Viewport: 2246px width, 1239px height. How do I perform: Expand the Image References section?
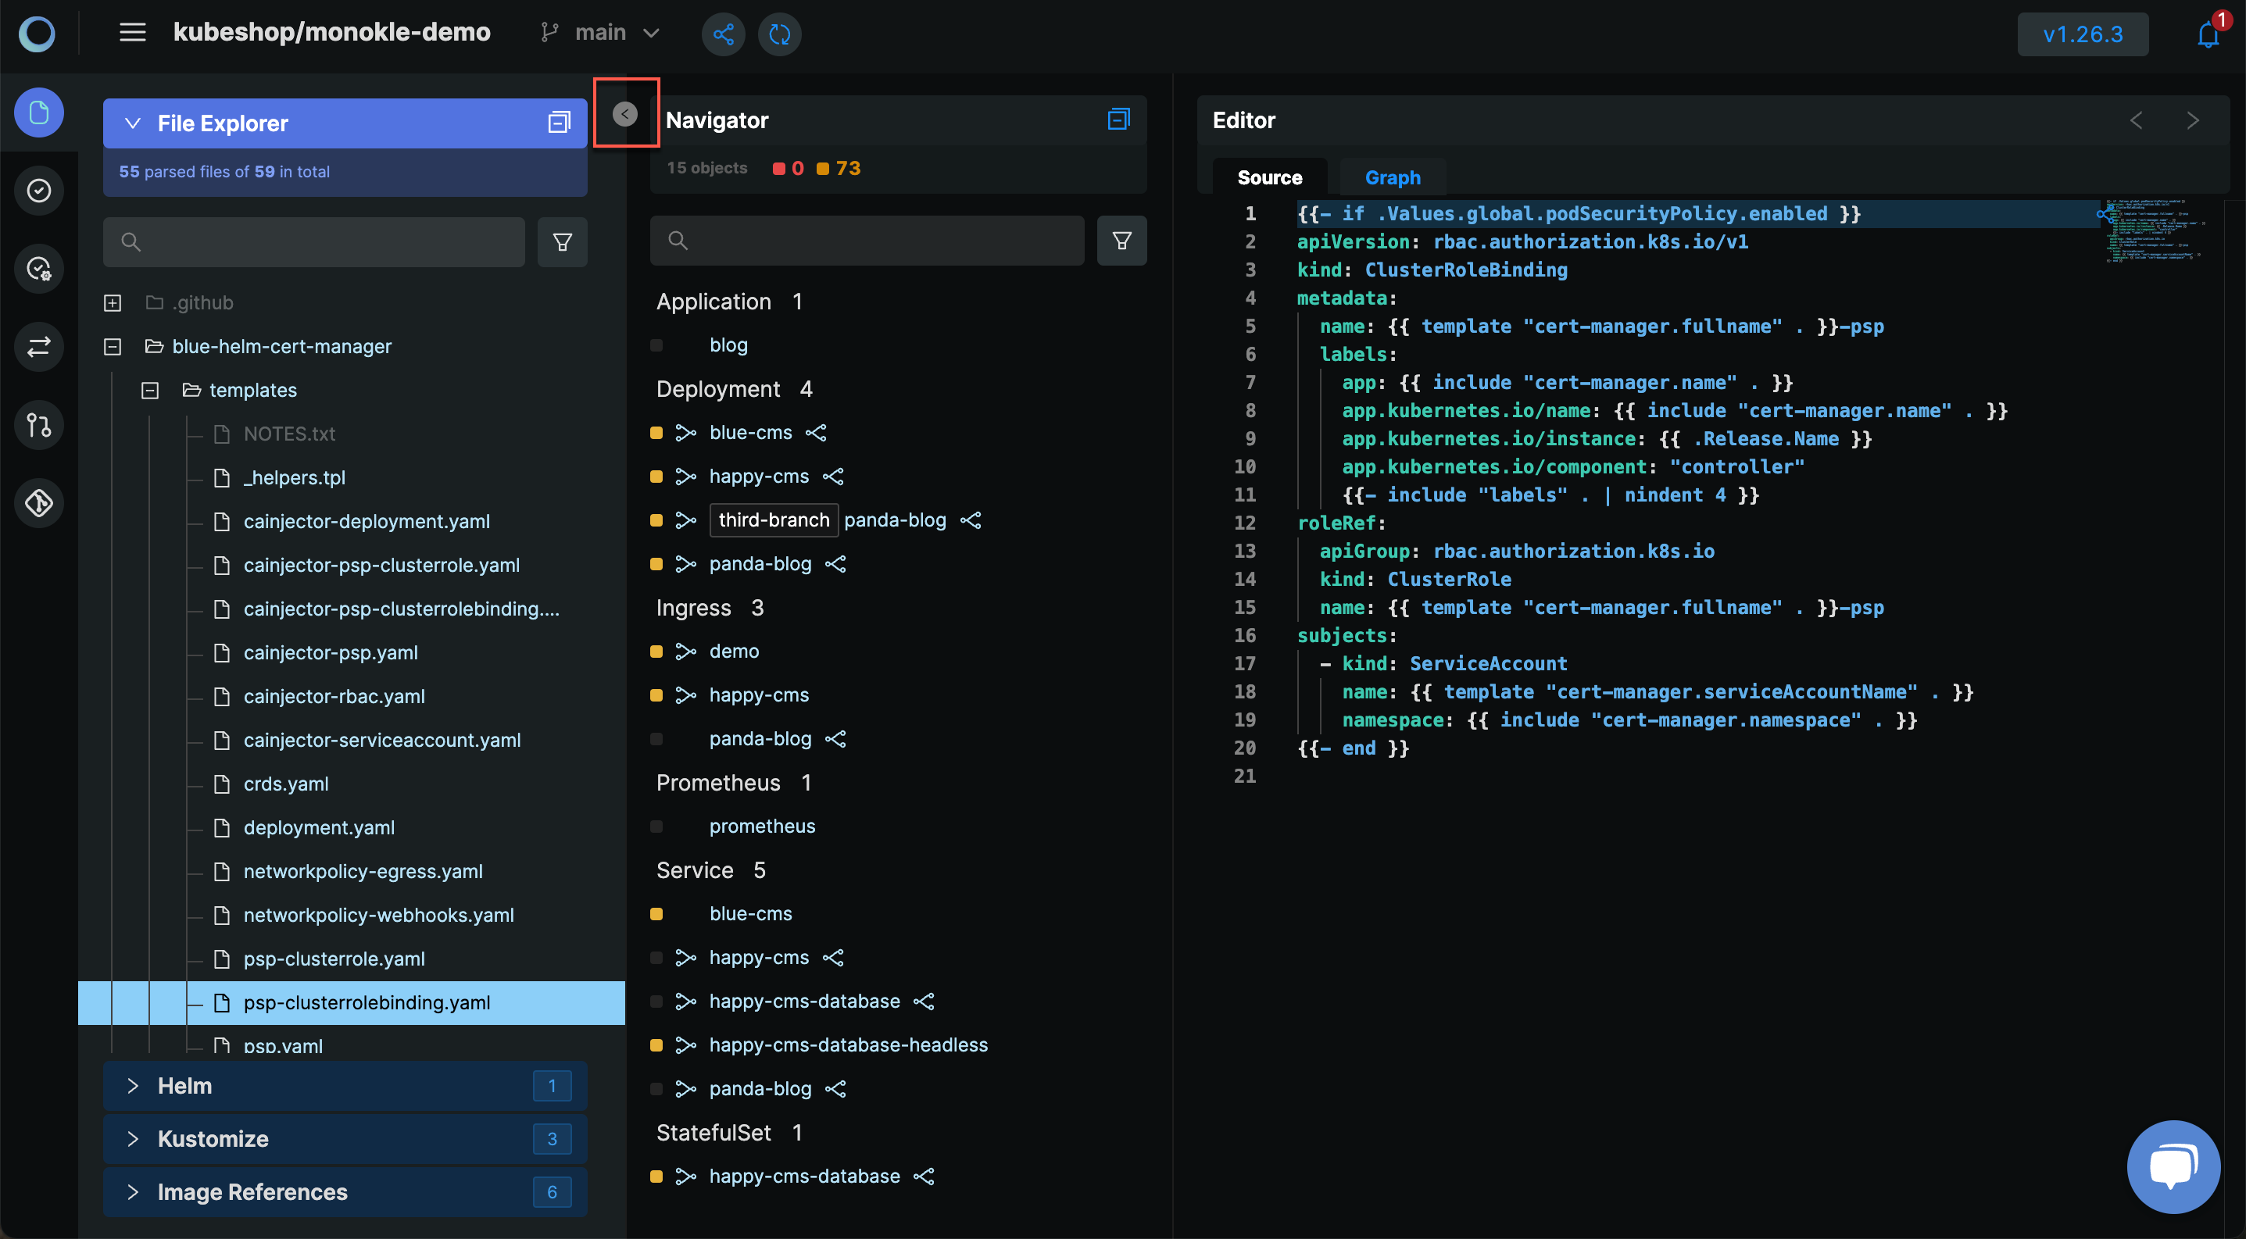pos(133,1190)
